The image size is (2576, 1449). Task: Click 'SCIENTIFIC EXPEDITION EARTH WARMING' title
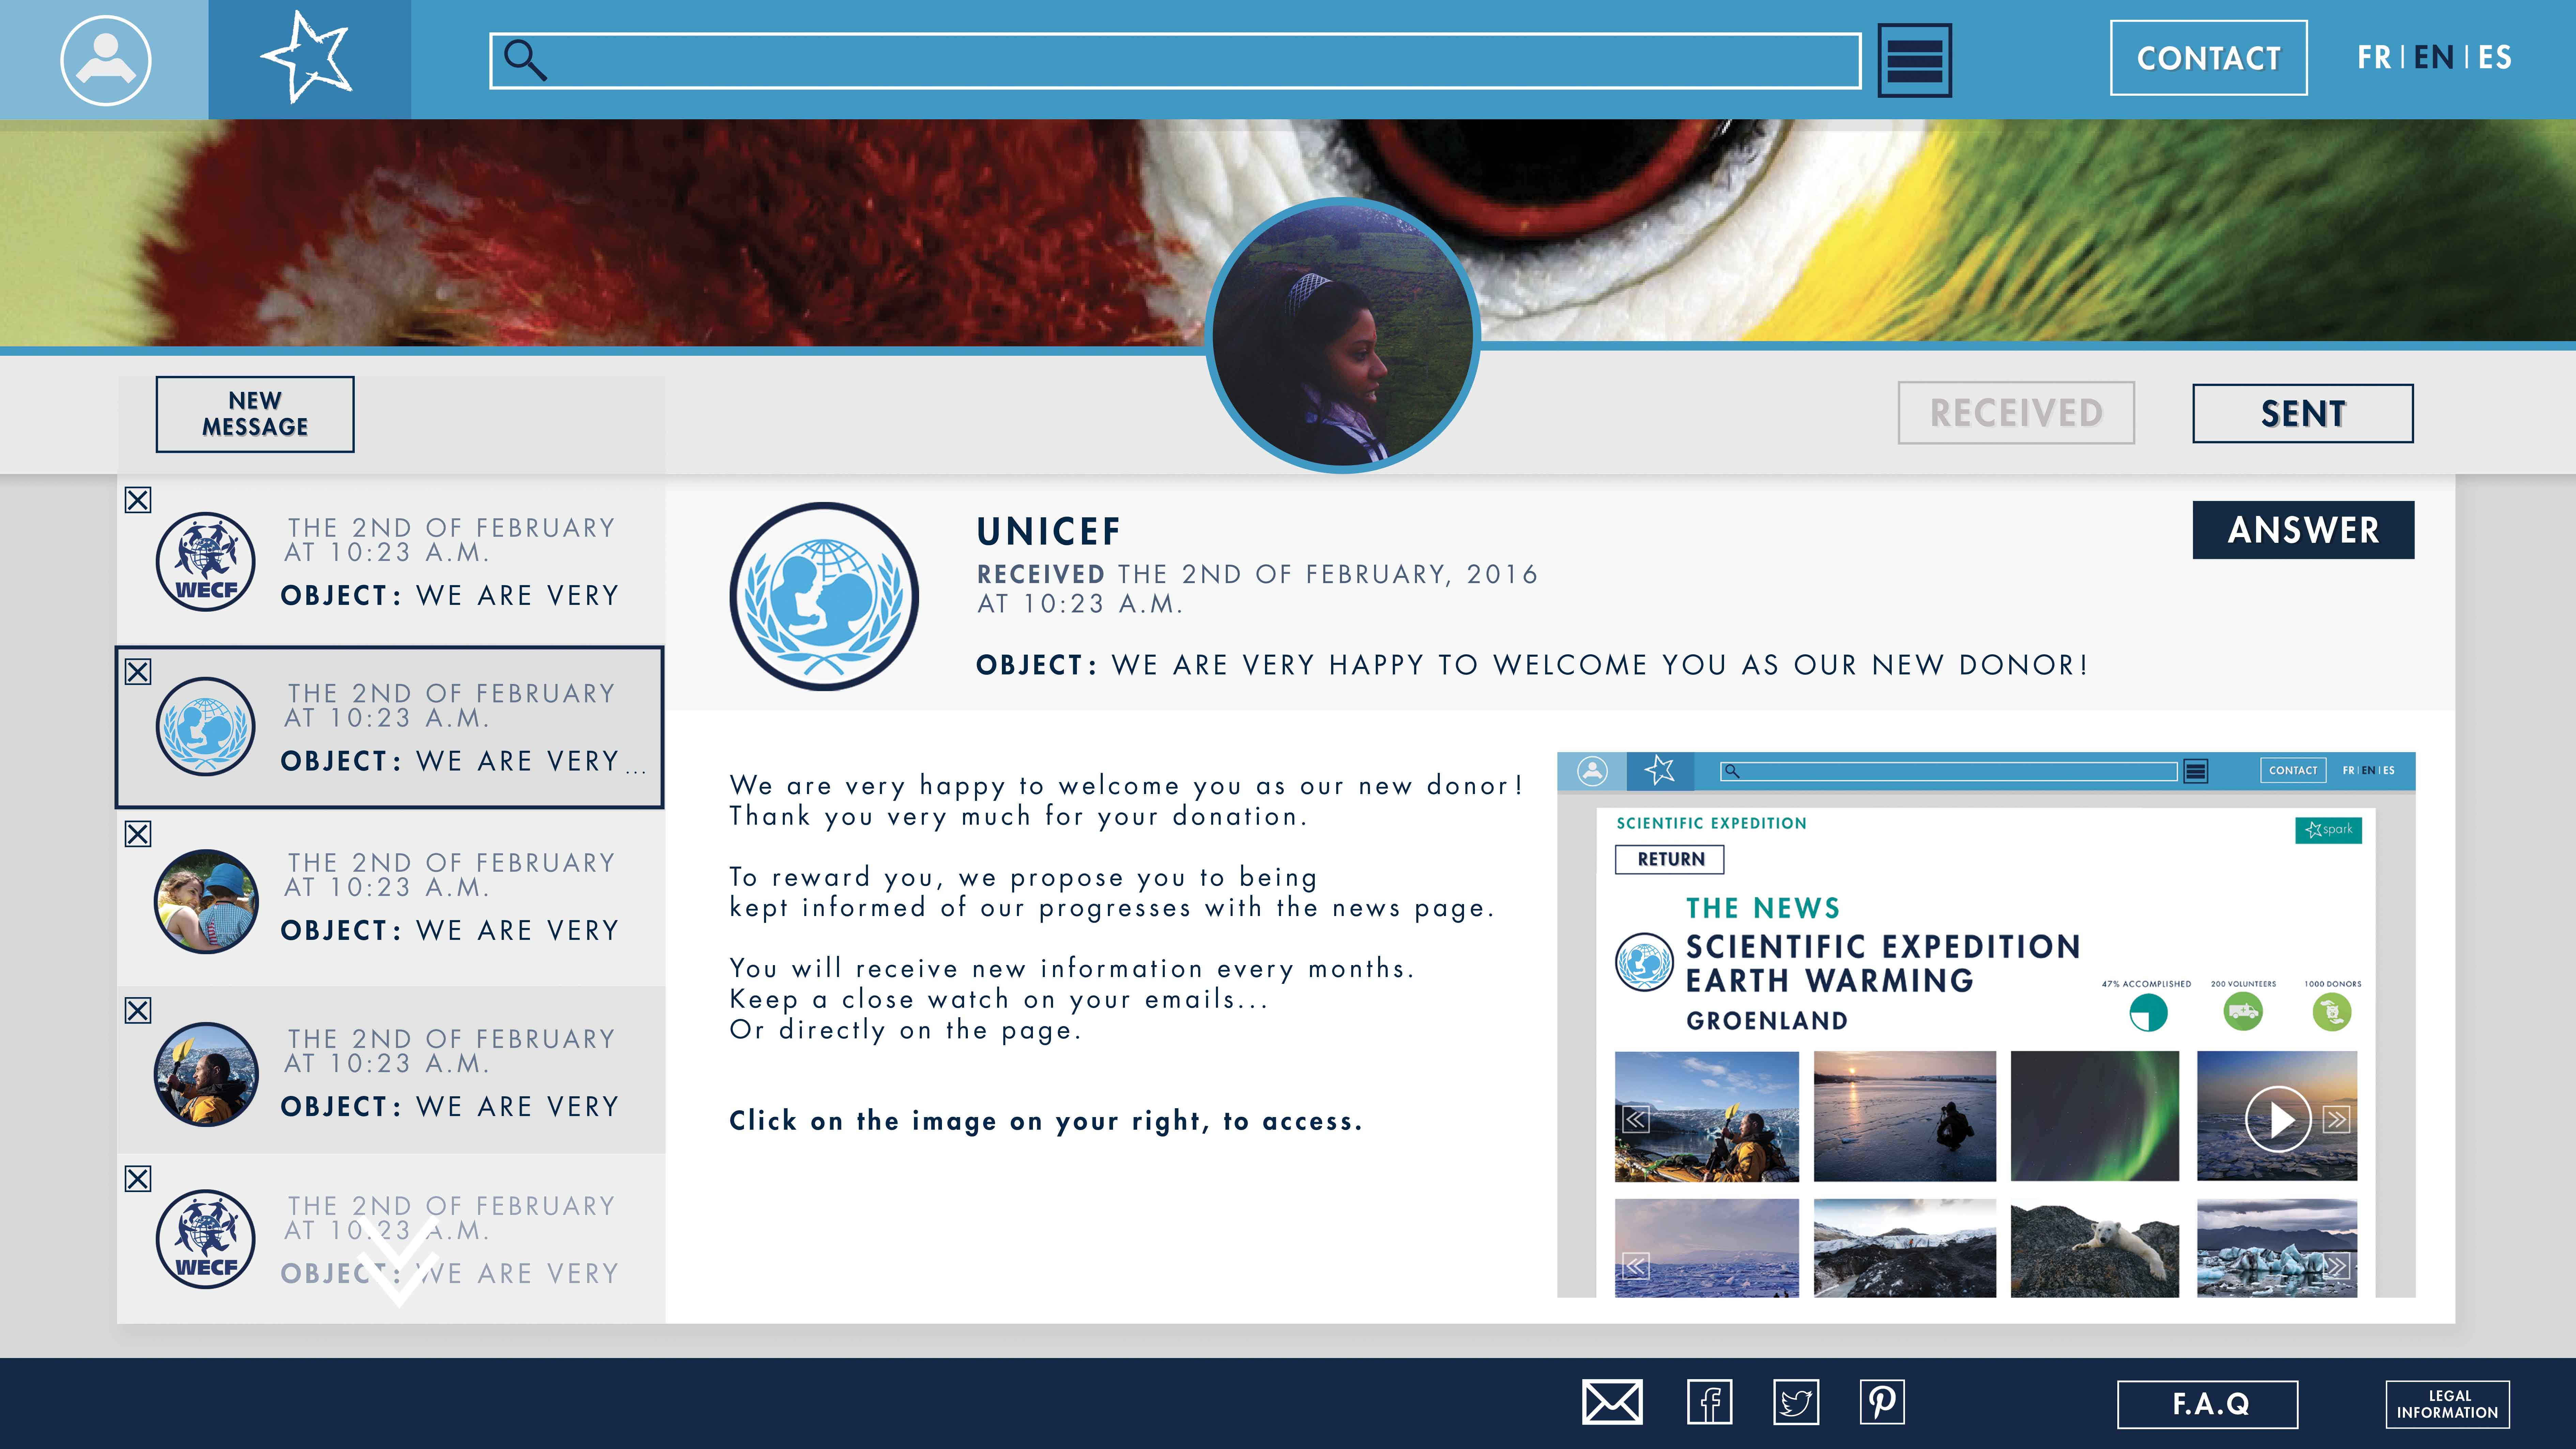(x=1883, y=963)
